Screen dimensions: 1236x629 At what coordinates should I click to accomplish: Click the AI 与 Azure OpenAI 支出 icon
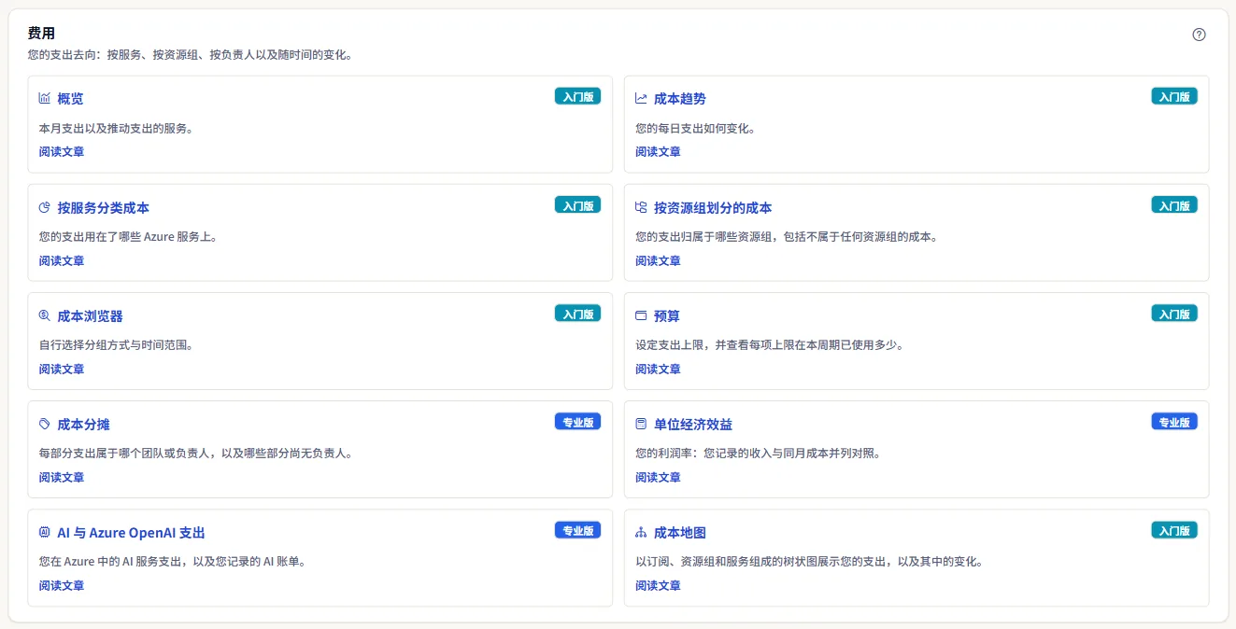tap(45, 532)
